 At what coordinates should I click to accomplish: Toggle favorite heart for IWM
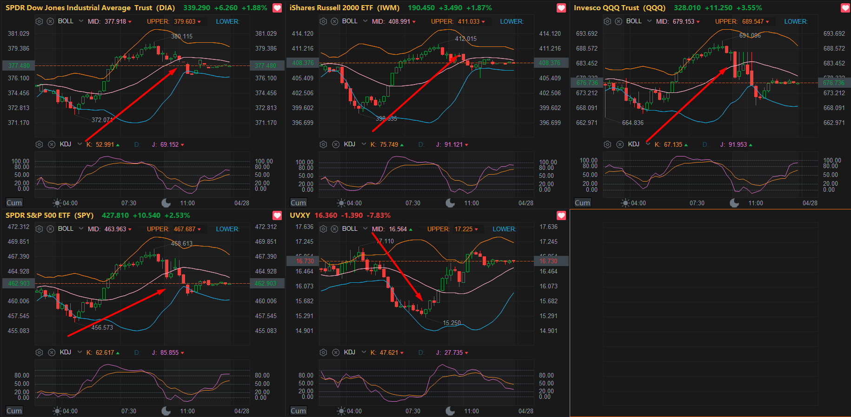click(x=561, y=8)
